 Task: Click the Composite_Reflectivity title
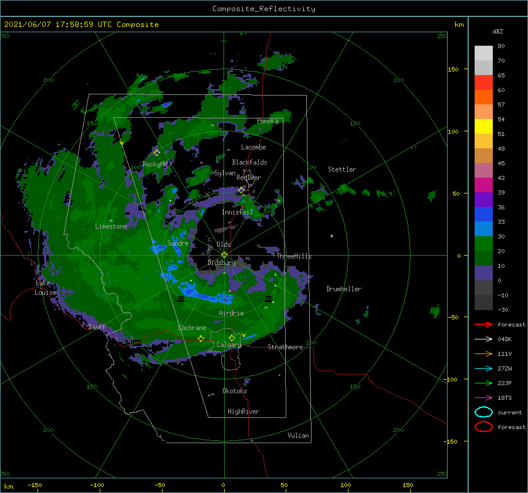click(x=264, y=9)
